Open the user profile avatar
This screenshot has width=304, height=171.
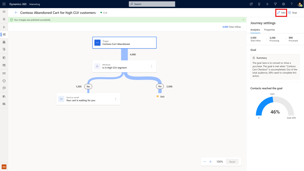[300, 4]
